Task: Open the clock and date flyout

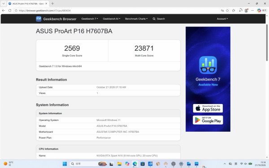Action: (x=260, y=164)
